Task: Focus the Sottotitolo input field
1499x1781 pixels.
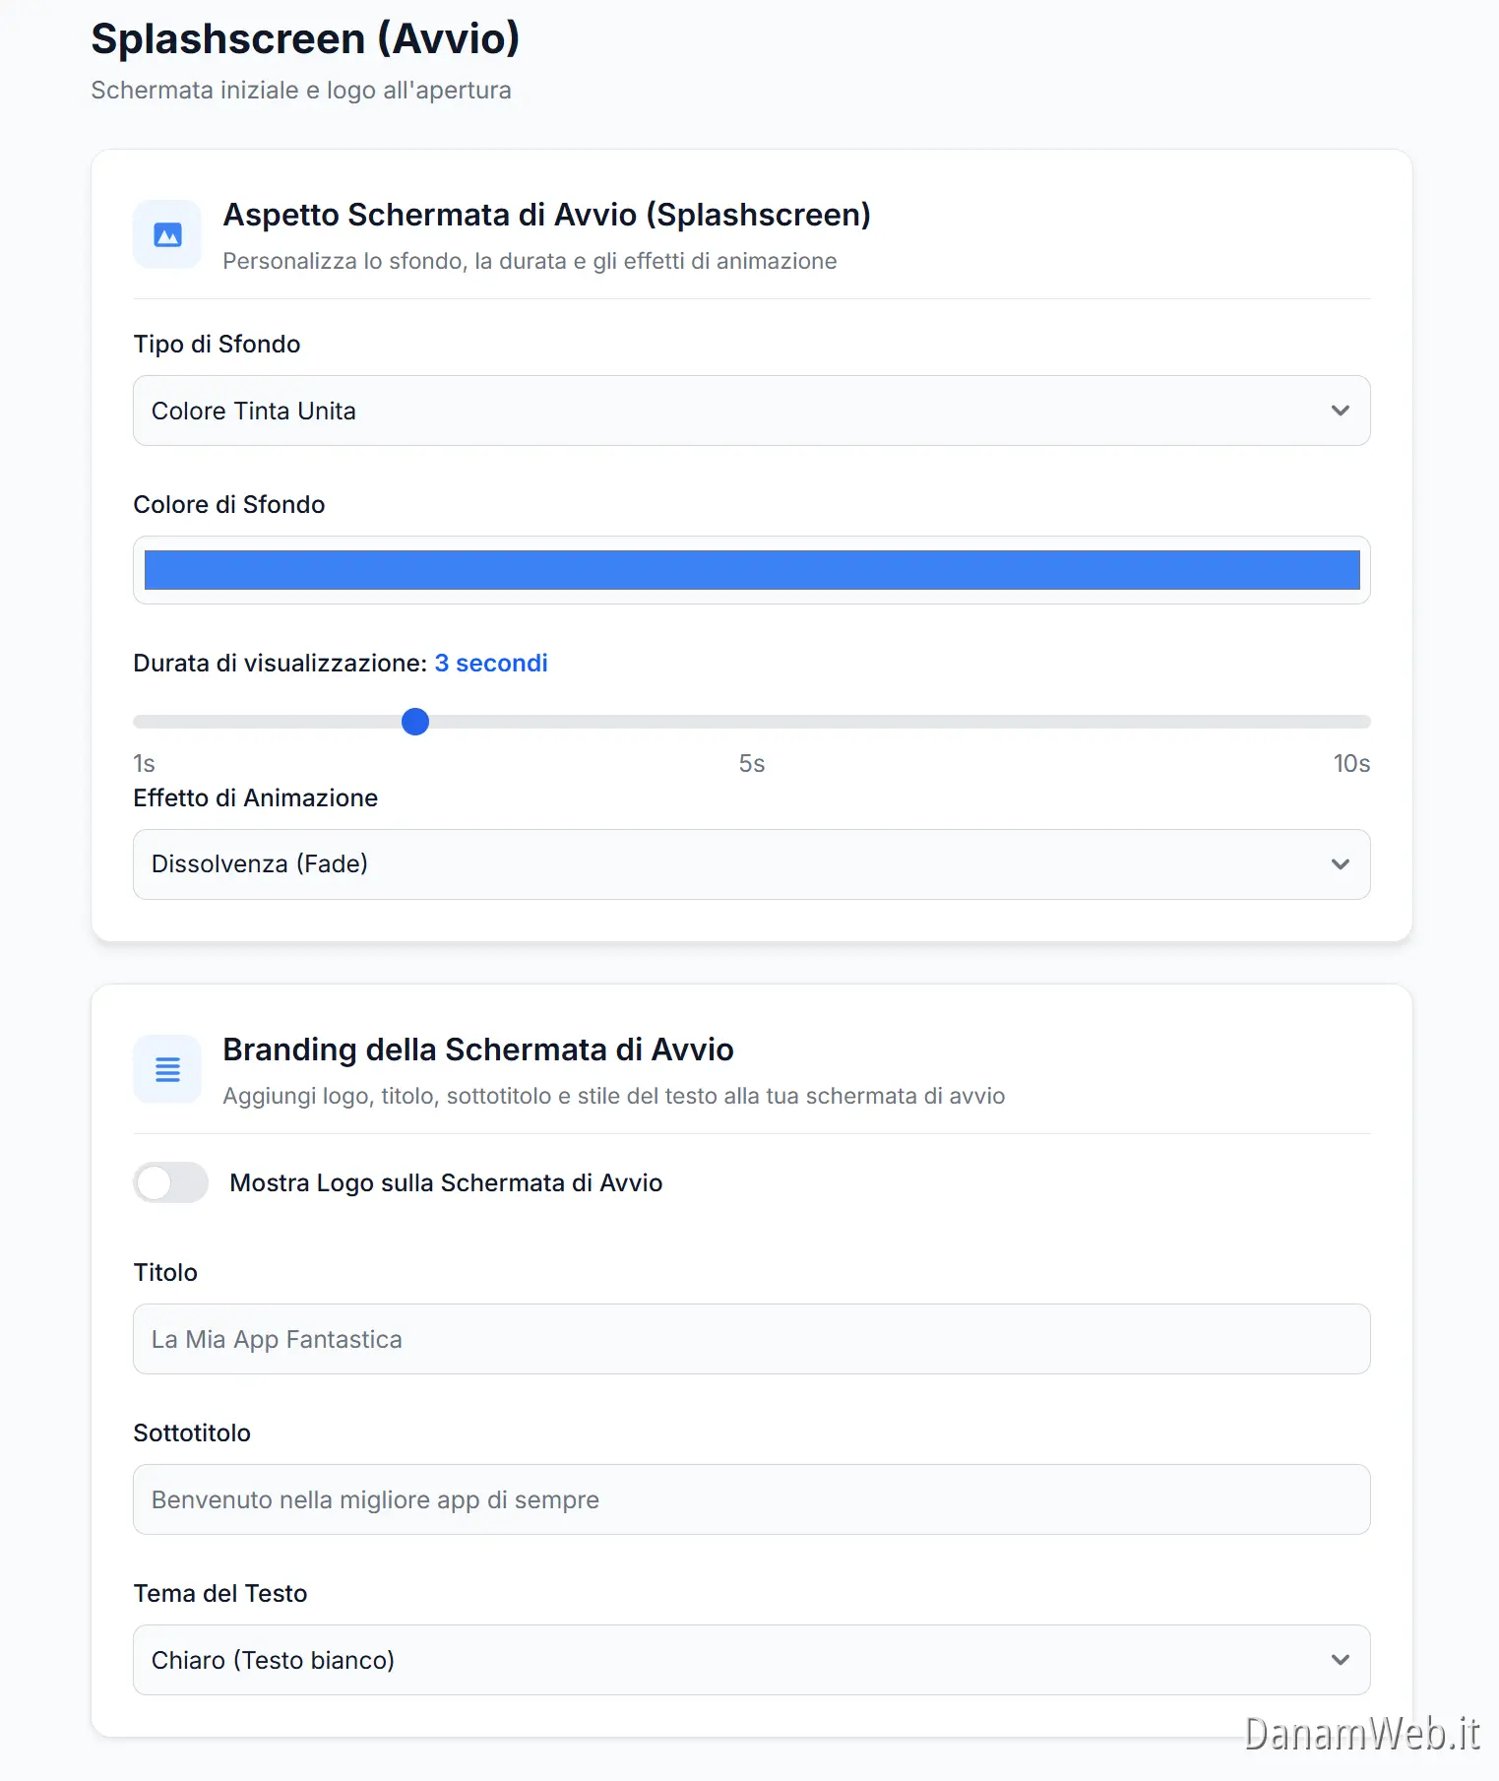Action: (751, 1499)
